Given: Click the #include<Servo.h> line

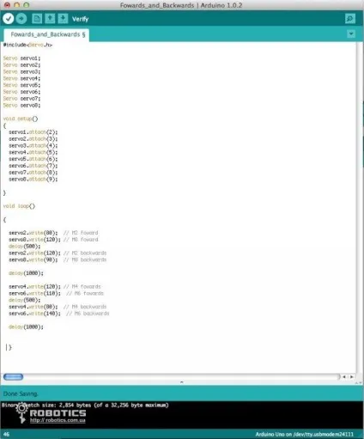Looking at the screenshot, I should pos(27,45).
